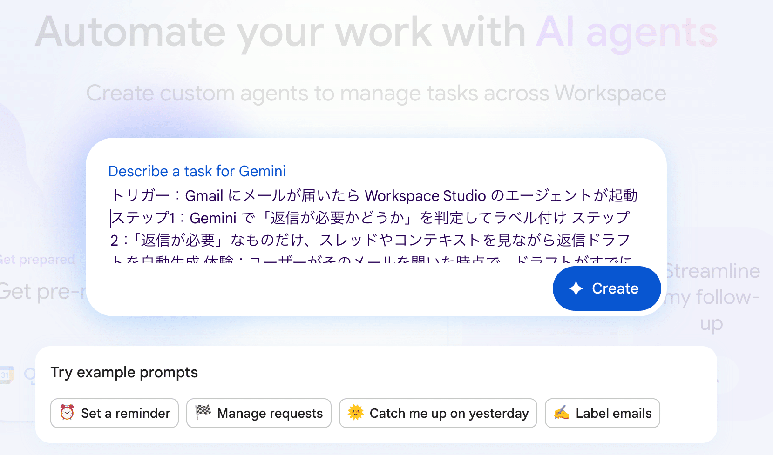Use the "Label emails" example prompt
The image size is (773, 455).
(x=602, y=413)
